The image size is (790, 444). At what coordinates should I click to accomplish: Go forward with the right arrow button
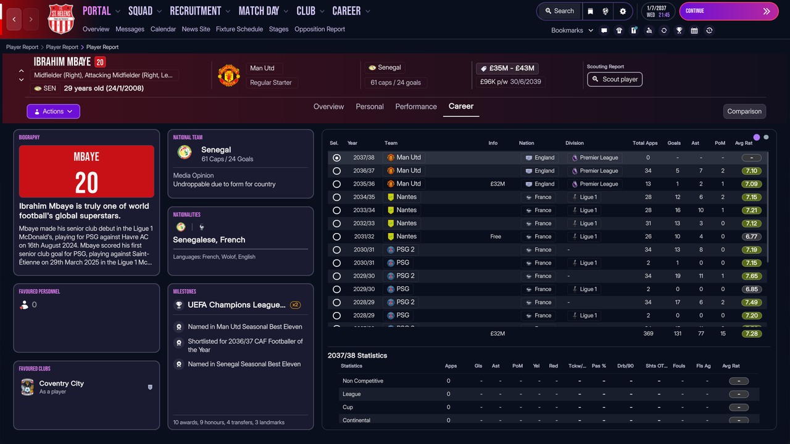point(31,20)
